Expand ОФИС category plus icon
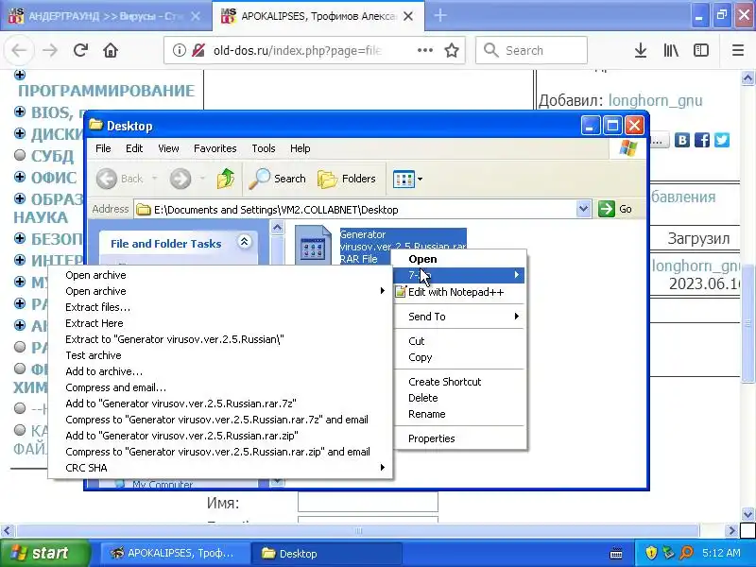 20,177
